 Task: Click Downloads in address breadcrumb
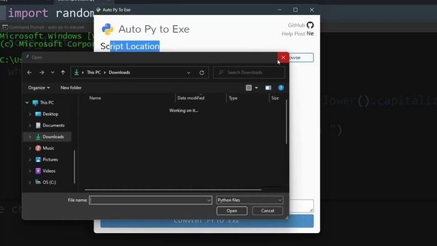coord(119,72)
